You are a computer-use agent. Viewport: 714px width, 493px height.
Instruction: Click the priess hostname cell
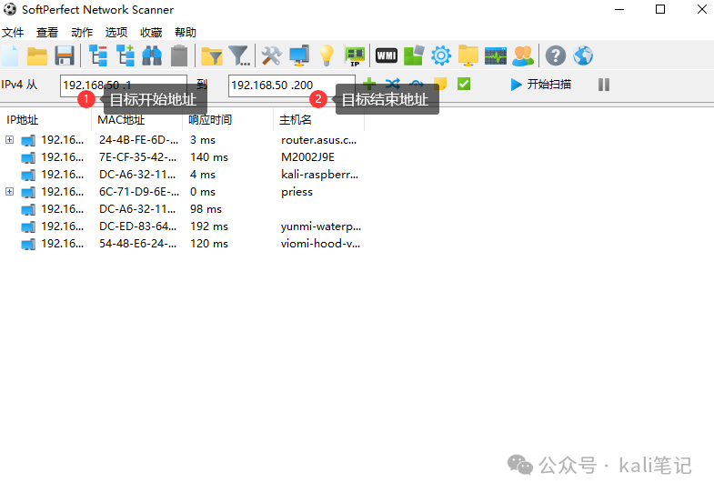coord(297,192)
